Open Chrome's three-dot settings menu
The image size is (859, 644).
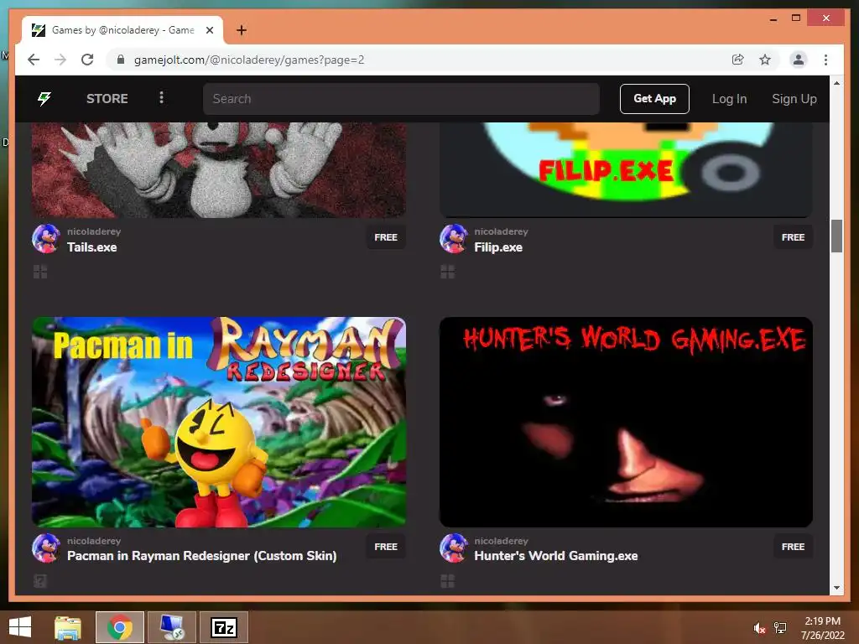tap(825, 60)
